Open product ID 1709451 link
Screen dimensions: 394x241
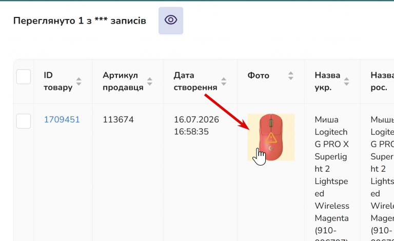tap(62, 119)
